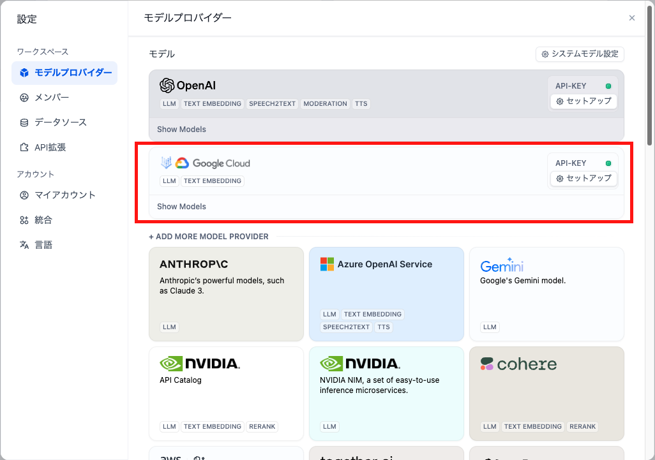This screenshot has height=460, width=655.
Task: Click Azure card's SPEECH2TEXT tag
Action: pos(346,327)
